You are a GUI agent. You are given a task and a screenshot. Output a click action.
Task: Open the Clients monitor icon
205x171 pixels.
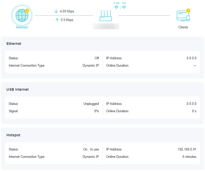pos(183,15)
